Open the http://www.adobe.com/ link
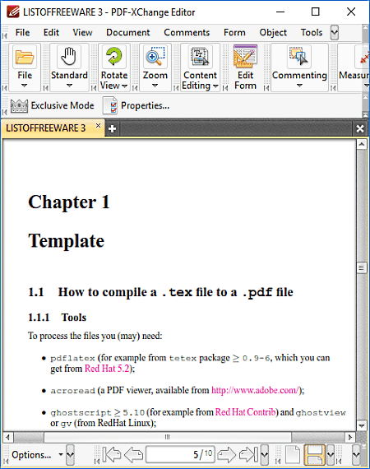This screenshot has width=370, height=469. (x=255, y=390)
